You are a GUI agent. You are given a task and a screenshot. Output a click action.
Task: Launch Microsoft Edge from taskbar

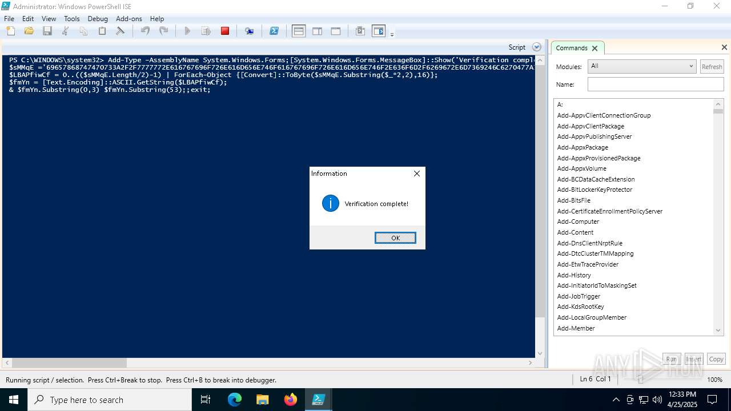tap(235, 400)
